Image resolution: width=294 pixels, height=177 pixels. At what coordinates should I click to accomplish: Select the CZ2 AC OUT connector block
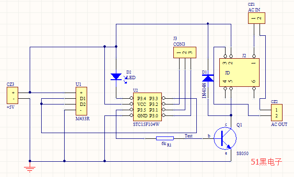pos(277,113)
